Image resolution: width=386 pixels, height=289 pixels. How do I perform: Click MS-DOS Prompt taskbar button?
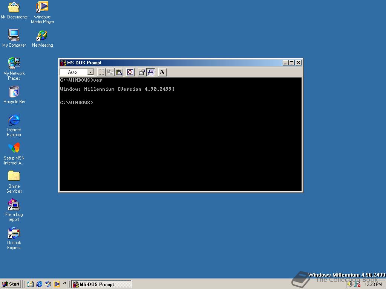tap(101, 284)
